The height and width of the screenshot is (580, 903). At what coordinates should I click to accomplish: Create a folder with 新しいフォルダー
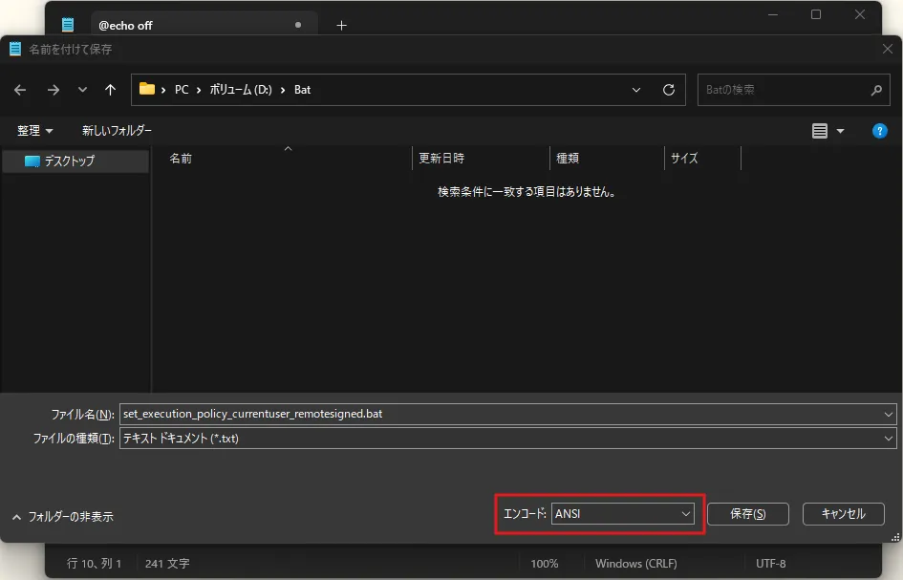pos(117,131)
